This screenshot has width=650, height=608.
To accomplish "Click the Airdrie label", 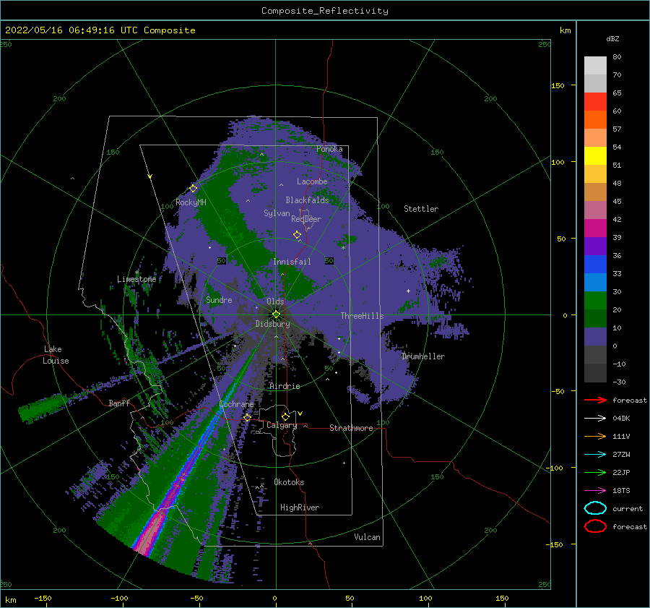I will 285,386.
